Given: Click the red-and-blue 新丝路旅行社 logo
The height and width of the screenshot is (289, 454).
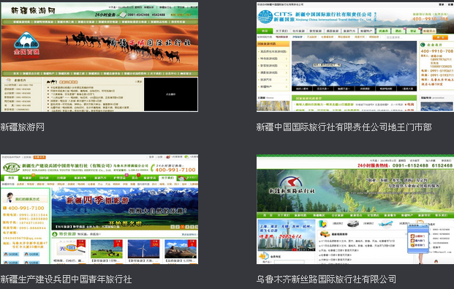Looking at the screenshot, I should 291,182.
